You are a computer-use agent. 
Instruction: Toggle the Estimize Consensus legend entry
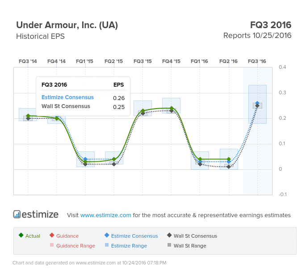[131, 235]
